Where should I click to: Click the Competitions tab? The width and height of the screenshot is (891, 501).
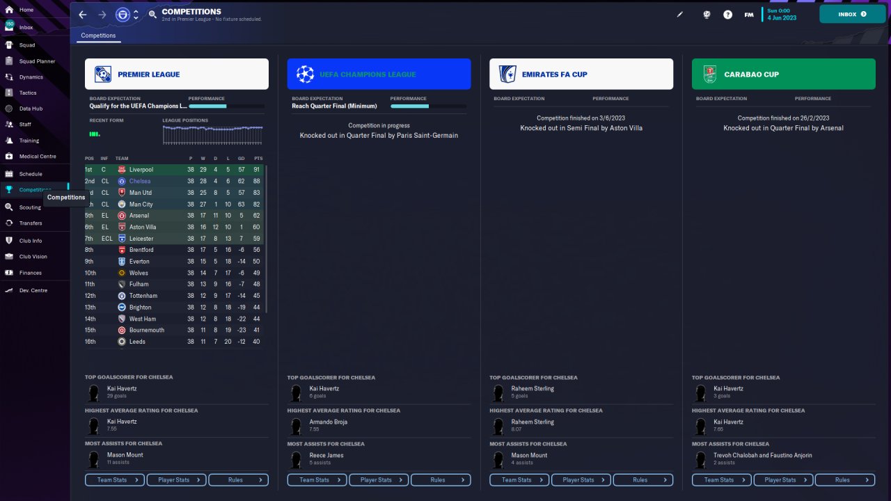pos(98,35)
